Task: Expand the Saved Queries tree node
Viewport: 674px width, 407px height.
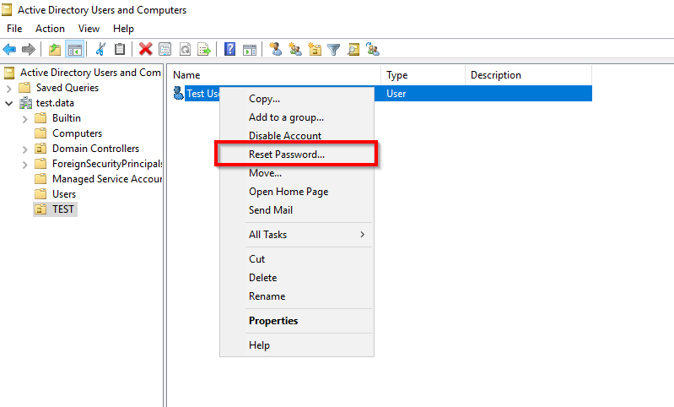Action: coord(8,88)
